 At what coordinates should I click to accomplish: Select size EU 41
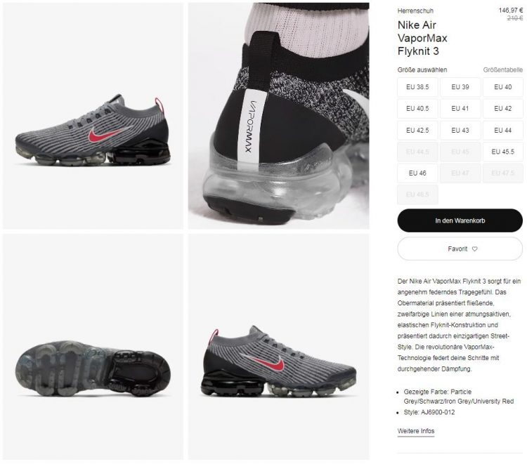(460, 108)
